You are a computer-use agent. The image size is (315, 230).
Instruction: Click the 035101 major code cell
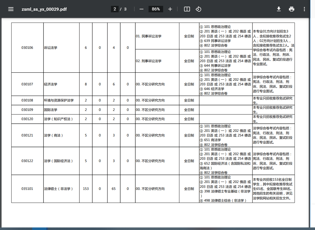pyautogui.click(x=27, y=189)
